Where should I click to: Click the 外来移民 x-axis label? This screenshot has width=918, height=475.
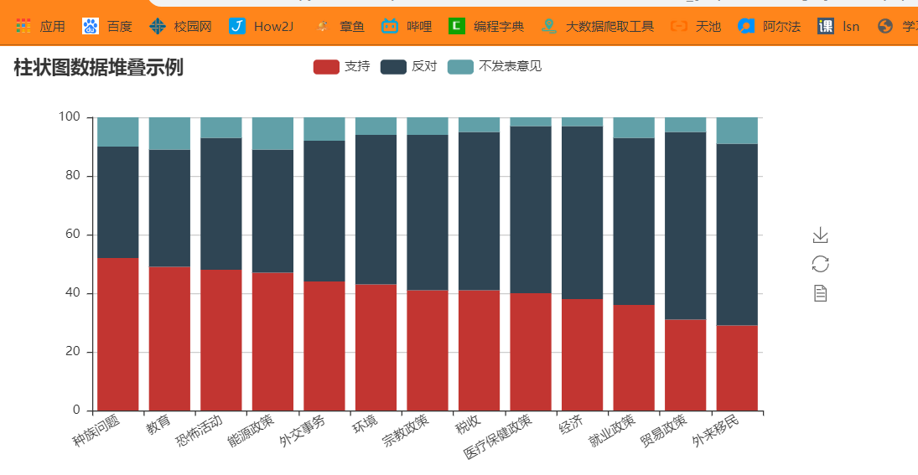tap(715, 431)
